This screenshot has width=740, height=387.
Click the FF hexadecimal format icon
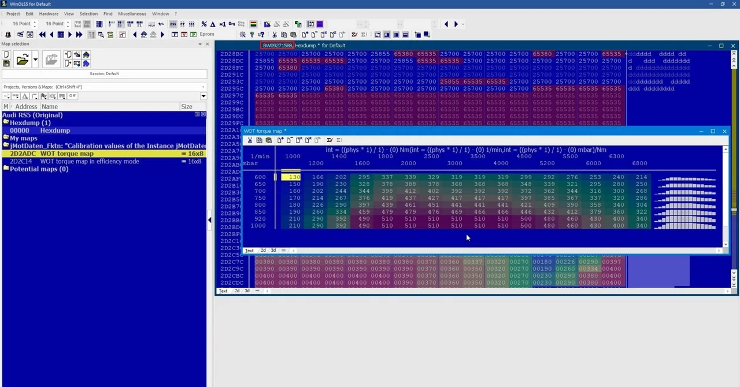tap(183, 24)
